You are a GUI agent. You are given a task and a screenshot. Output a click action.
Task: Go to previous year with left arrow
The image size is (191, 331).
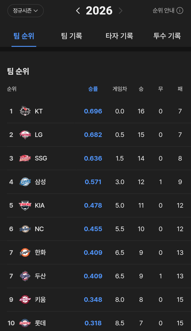[78, 11]
